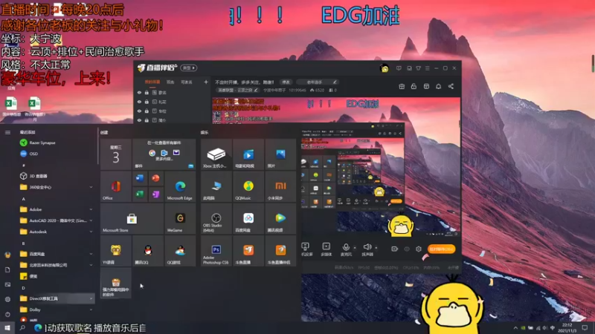Launch Microsoft Edge tile in Start menu
The width and height of the screenshot is (595, 334).
point(180,187)
